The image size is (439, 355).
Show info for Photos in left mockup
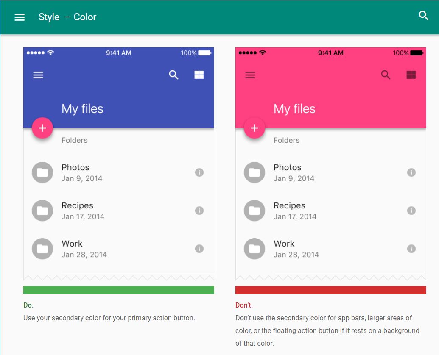[x=199, y=172]
